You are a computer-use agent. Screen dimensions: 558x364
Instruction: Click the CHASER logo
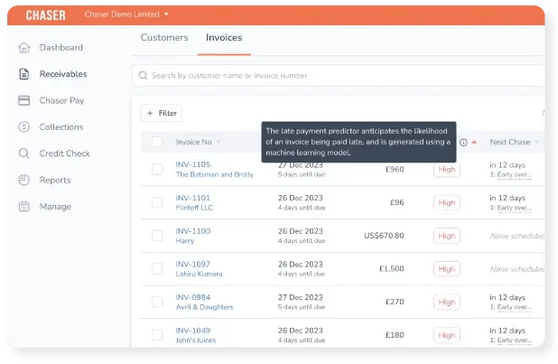pyautogui.click(x=45, y=15)
